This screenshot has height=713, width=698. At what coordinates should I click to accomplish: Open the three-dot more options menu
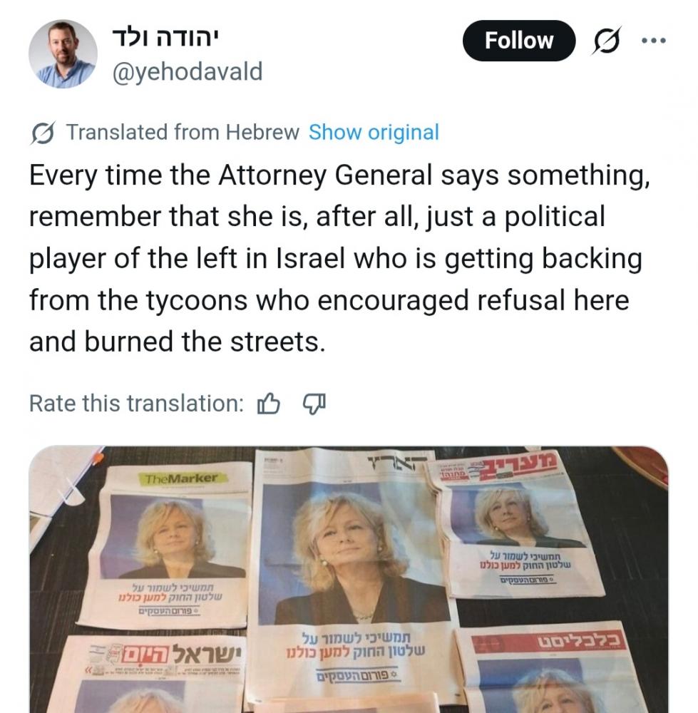[653, 41]
